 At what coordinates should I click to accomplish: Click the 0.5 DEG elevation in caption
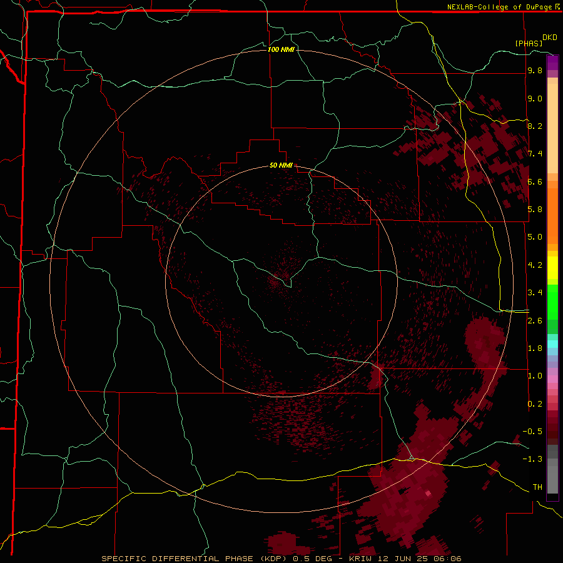pyautogui.click(x=312, y=559)
